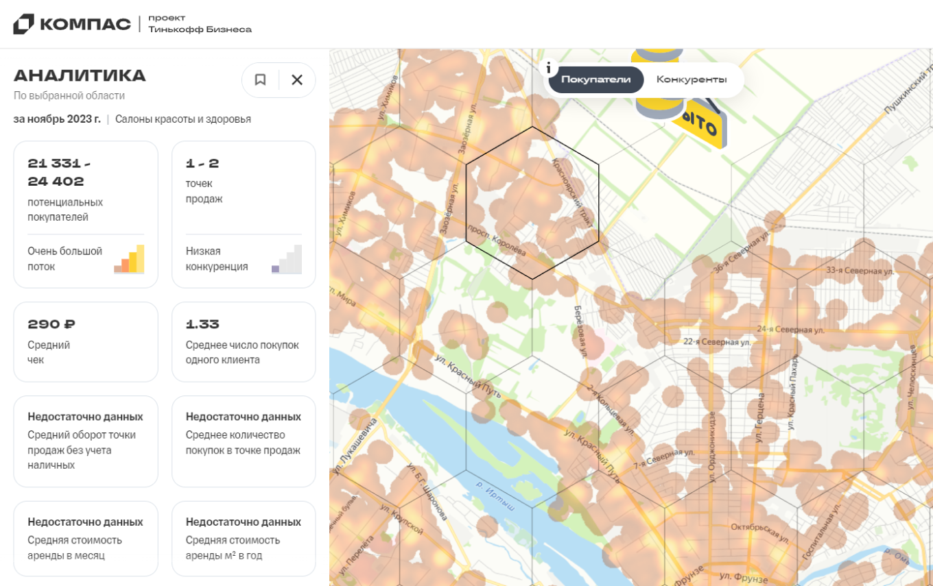Close the Аналитика panel

click(x=297, y=80)
